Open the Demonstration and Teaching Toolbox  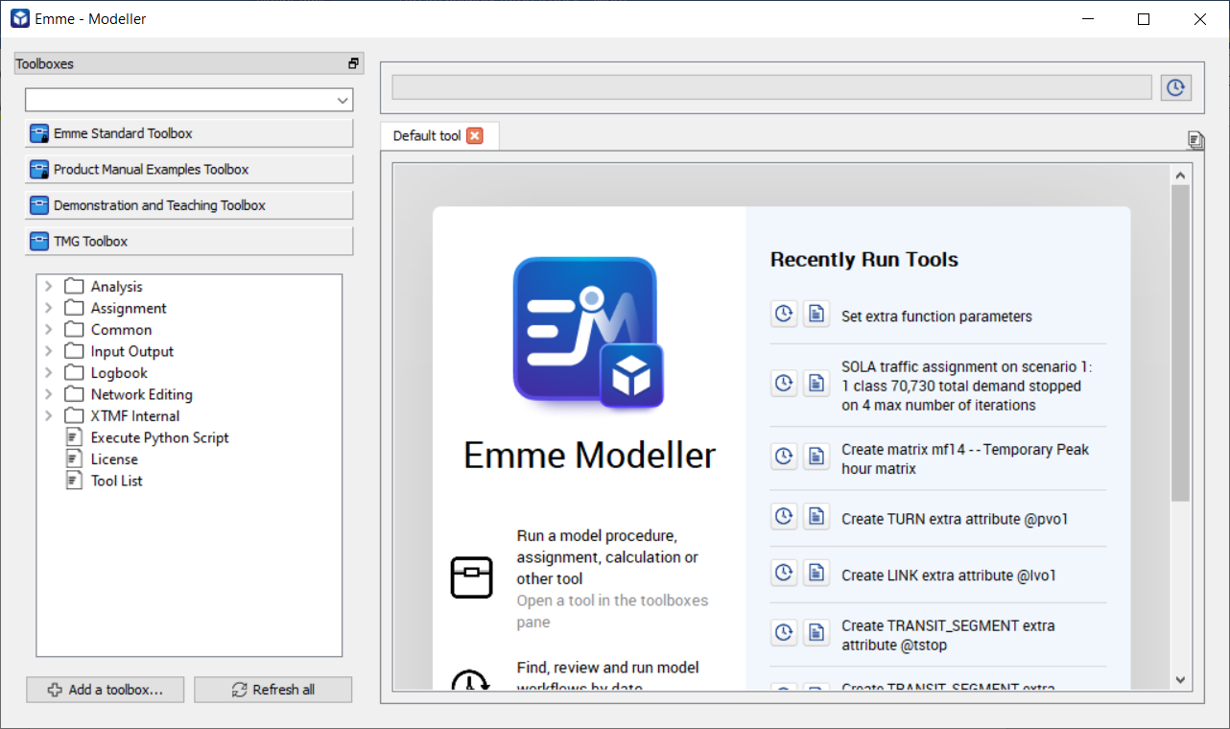189,205
